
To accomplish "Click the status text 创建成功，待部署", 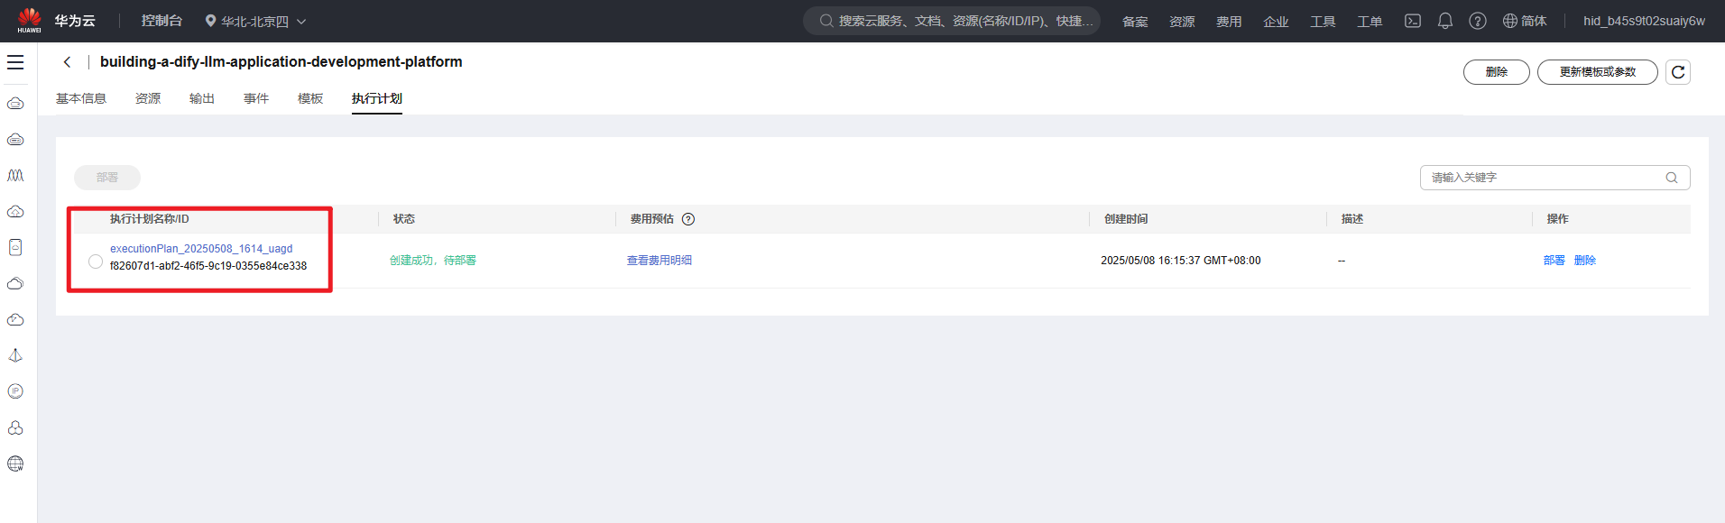I will coord(433,261).
